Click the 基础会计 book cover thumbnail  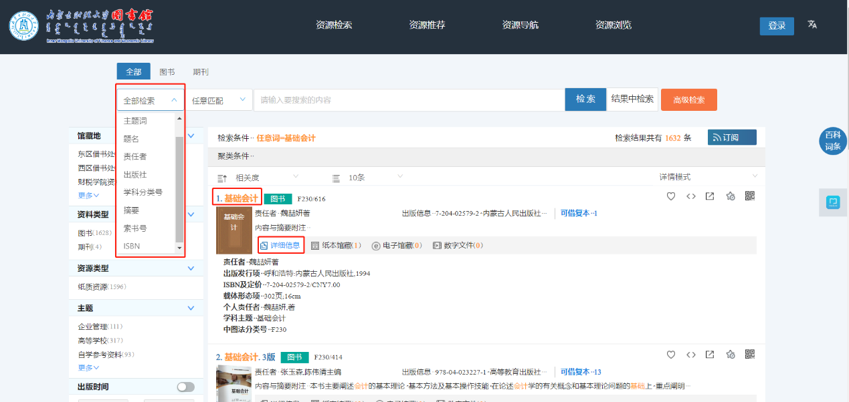pos(233,230)
